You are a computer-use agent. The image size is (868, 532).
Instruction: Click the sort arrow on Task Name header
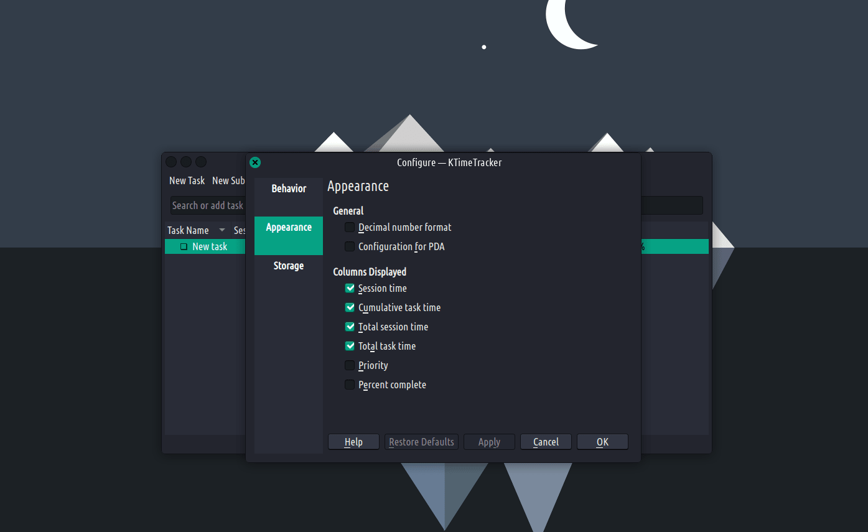[222, 230]
